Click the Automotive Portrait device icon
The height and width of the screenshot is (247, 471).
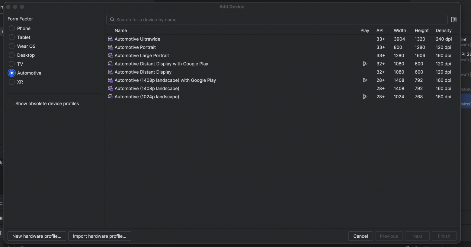[x=111, y=47]
